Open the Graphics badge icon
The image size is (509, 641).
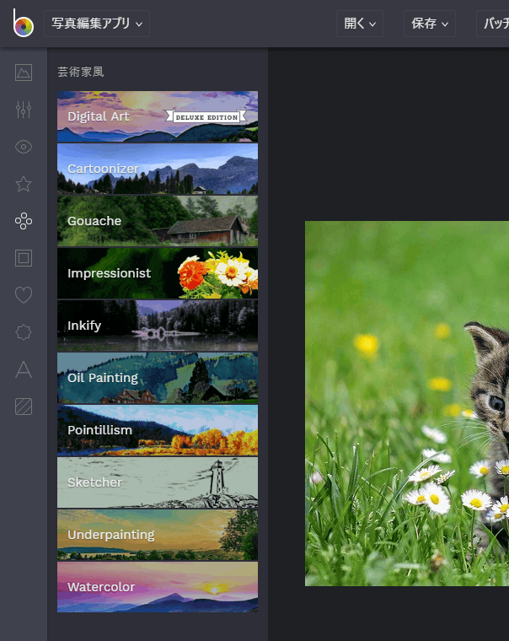tap(24, 332)
